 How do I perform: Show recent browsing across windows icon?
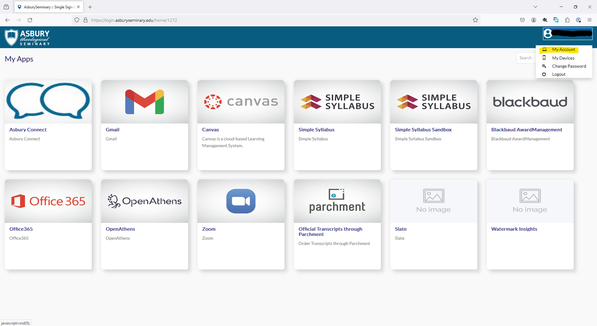pos(6,7)
